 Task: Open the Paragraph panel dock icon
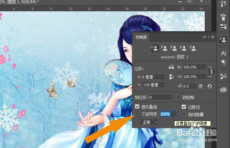(223, 63)
